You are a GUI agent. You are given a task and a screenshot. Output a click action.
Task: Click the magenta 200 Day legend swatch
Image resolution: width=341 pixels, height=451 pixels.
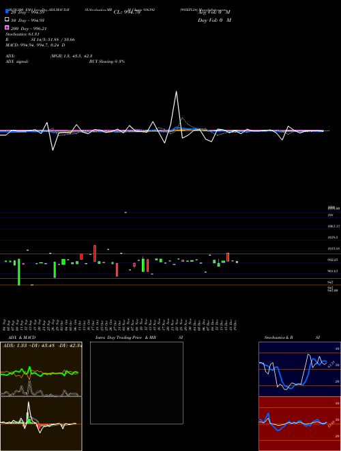pos(7,27)
